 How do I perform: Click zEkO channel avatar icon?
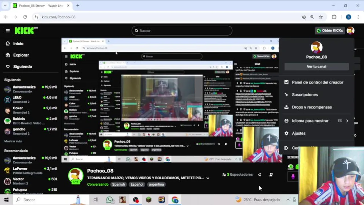[8, 100]
